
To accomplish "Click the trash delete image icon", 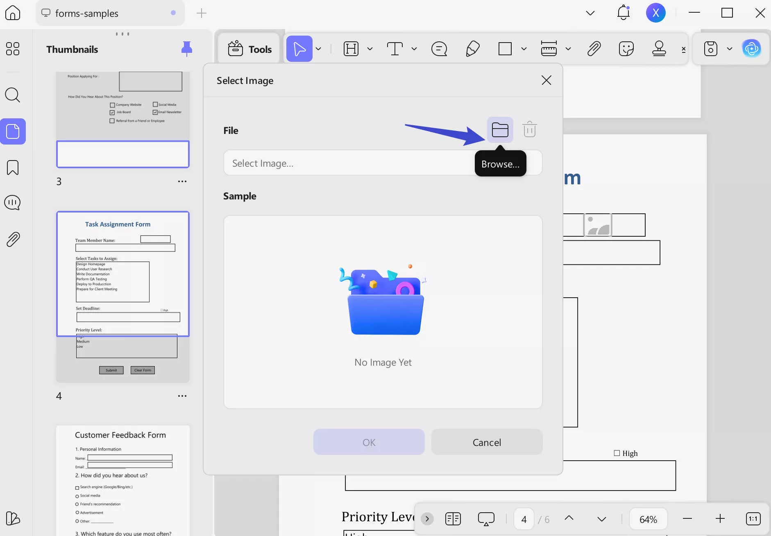I will coord(529,129).
